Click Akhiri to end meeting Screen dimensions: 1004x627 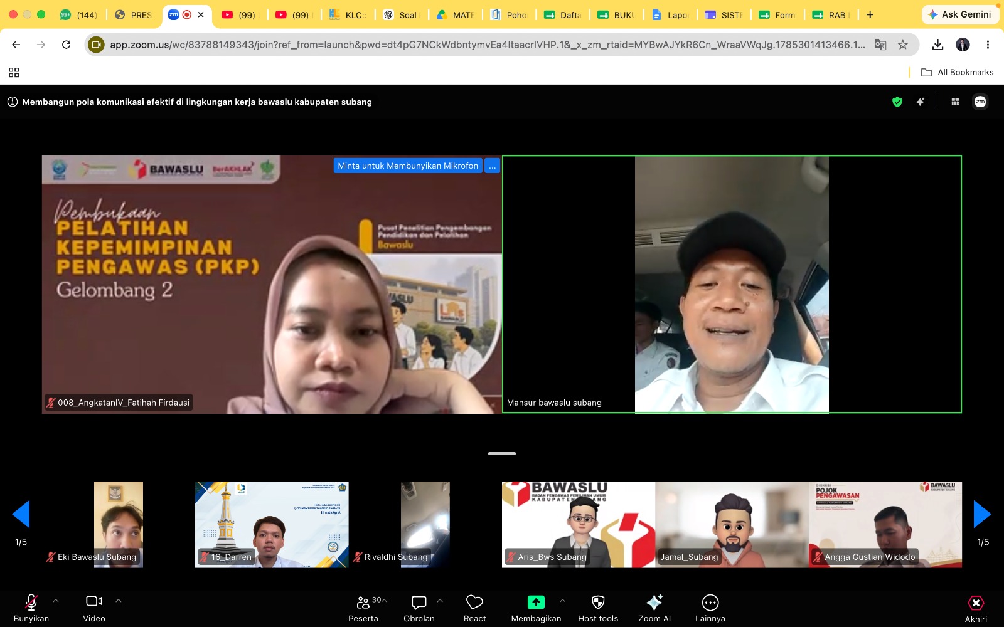click(976, 608)
